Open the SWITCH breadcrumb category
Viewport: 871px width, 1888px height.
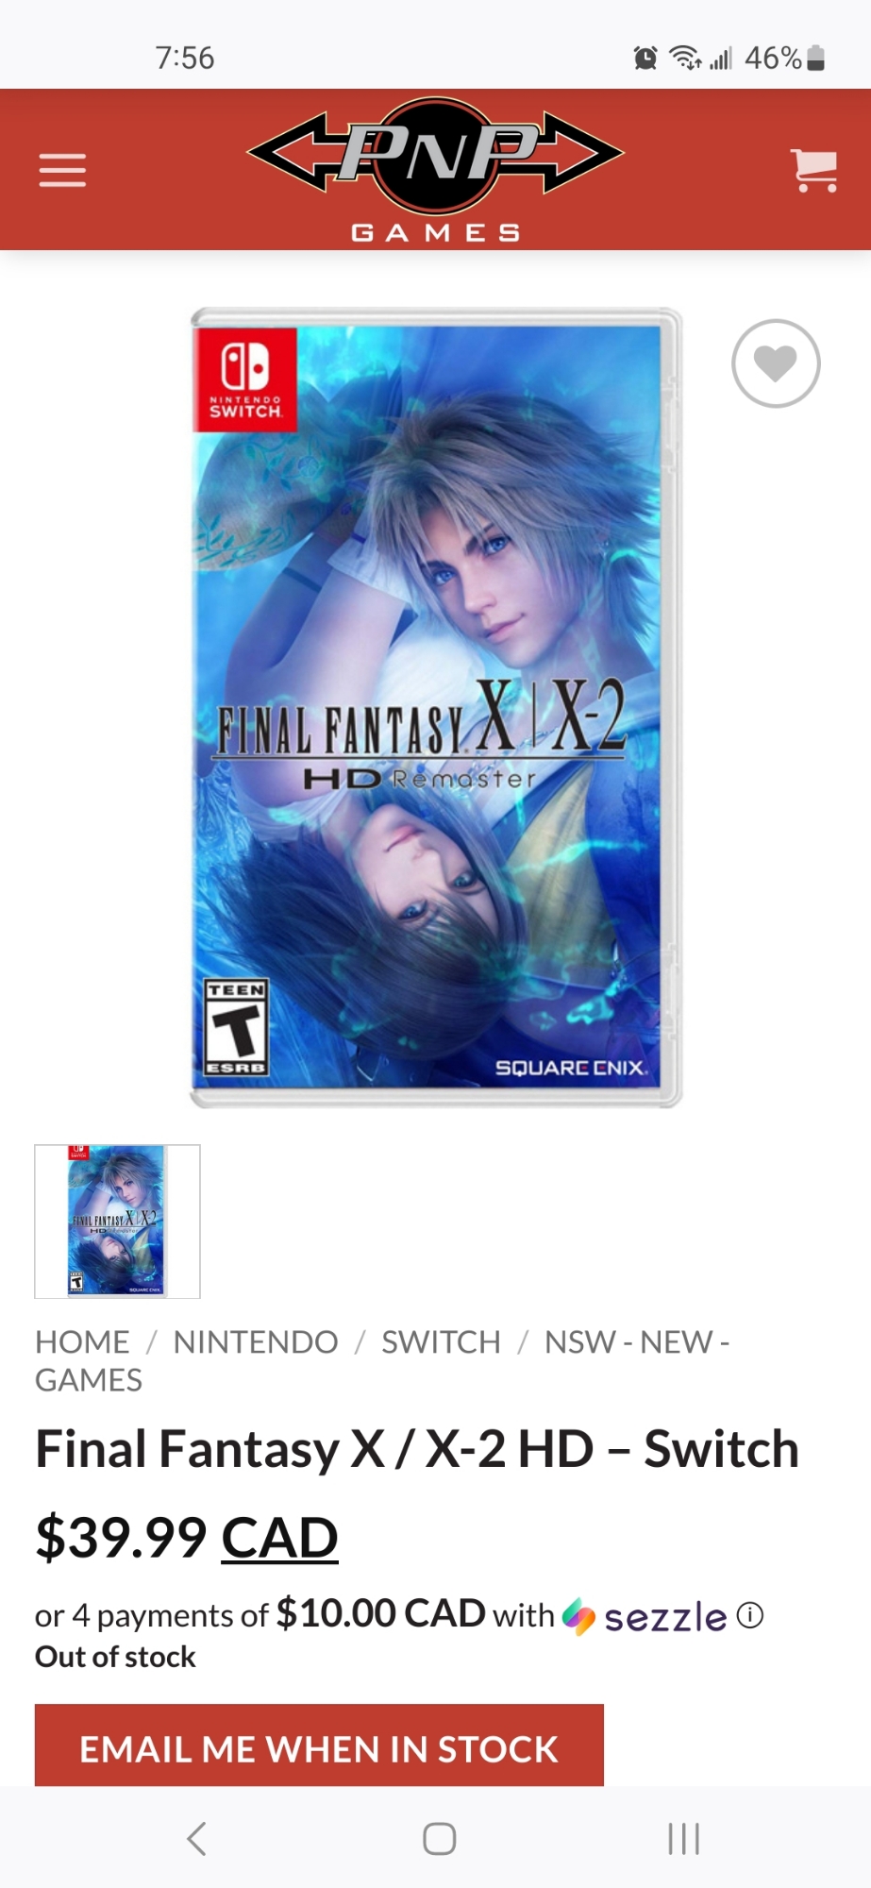(441, 1341)
